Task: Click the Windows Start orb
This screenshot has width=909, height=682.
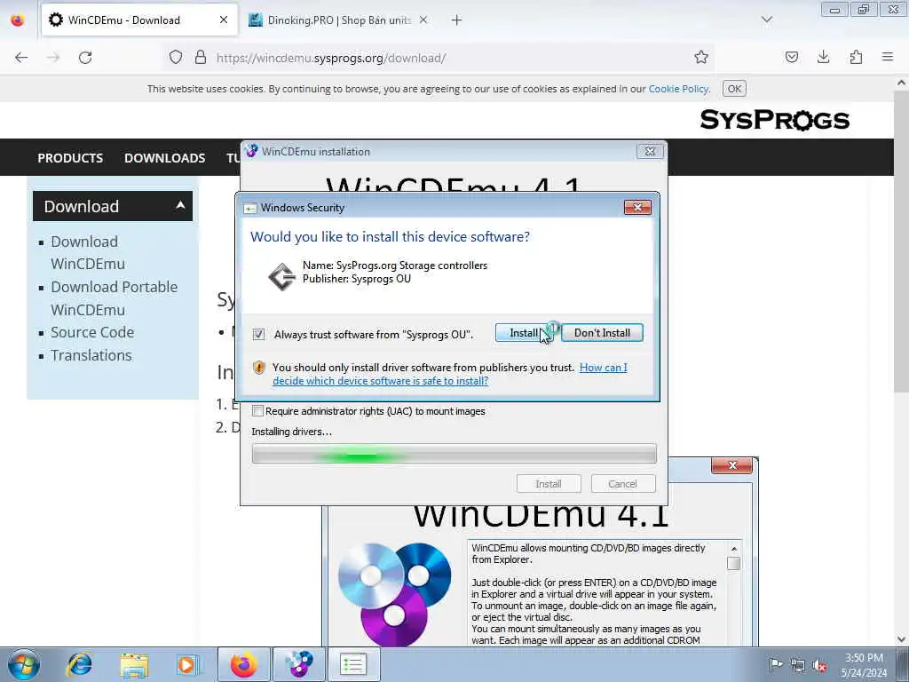Action: tap(24, 664)
